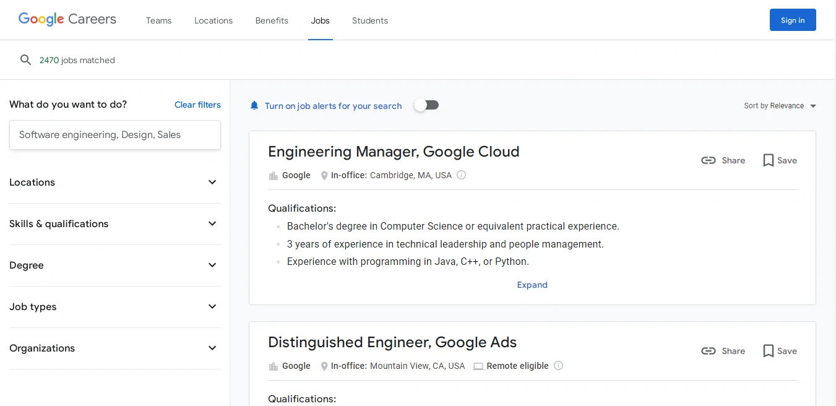This screenshot has height=406, width=836.
Task: Expand the Degree filter
Action: point(115,266)
